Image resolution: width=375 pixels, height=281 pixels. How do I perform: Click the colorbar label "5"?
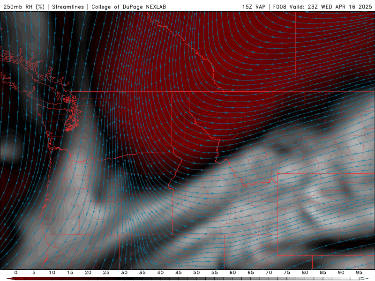[x=34, y=273]
